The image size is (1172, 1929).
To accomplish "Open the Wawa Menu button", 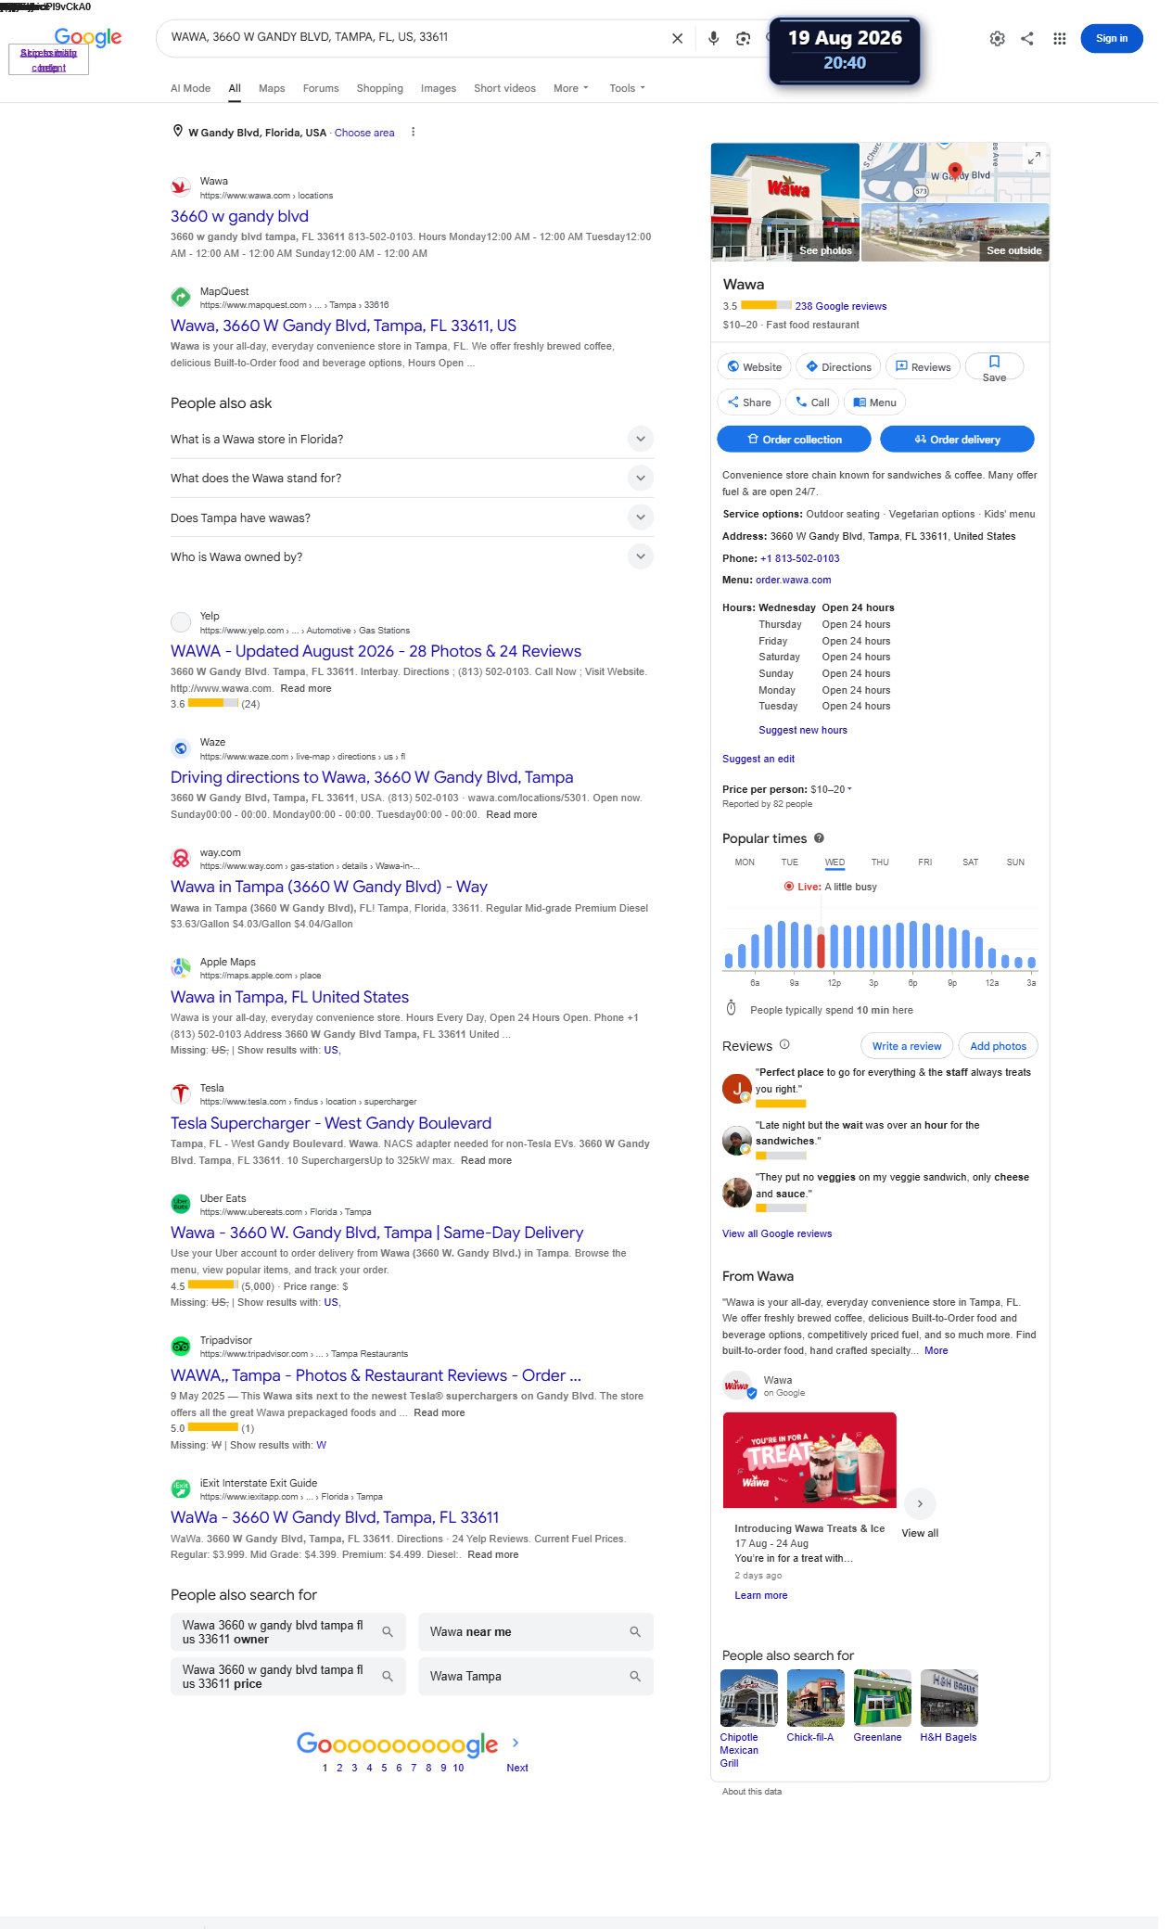I will [874, 402].
